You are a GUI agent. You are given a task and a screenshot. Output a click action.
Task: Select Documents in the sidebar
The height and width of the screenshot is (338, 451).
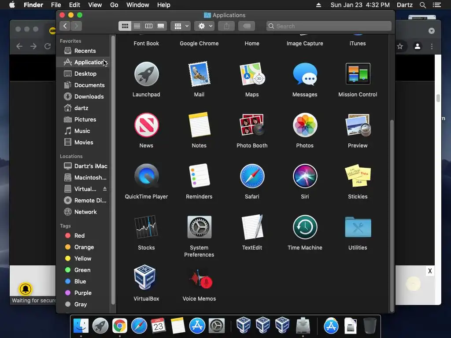click(x=83, y=85)
